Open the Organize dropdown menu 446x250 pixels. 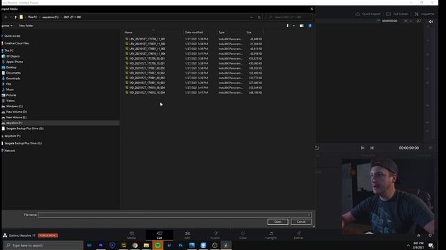pos(7,26)
